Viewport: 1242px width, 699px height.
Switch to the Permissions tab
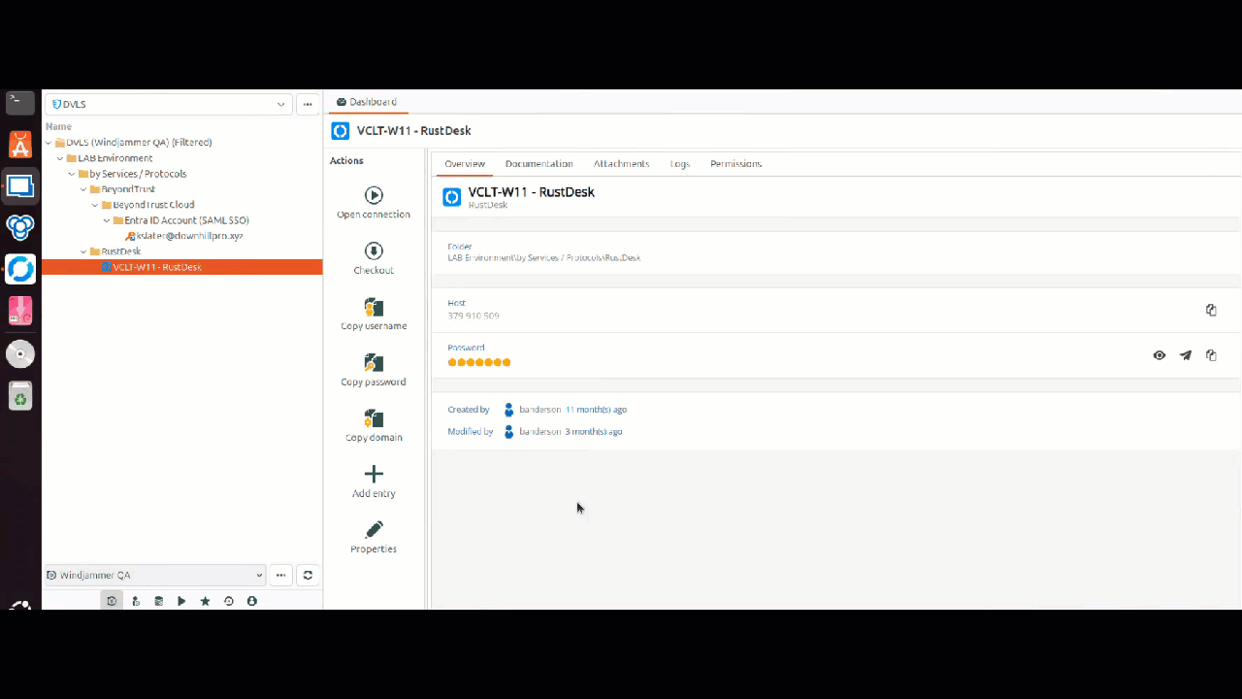(x=735, y=164)
